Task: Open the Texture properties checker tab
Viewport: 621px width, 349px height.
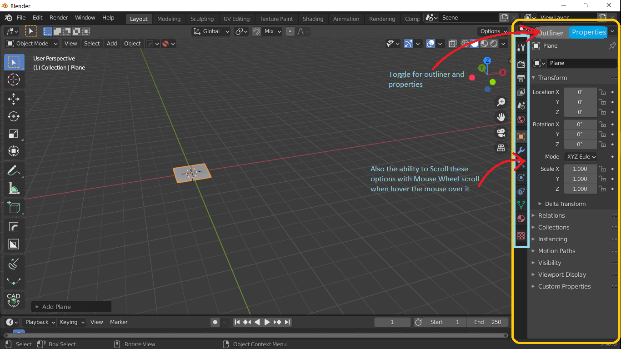Action: 521,236
